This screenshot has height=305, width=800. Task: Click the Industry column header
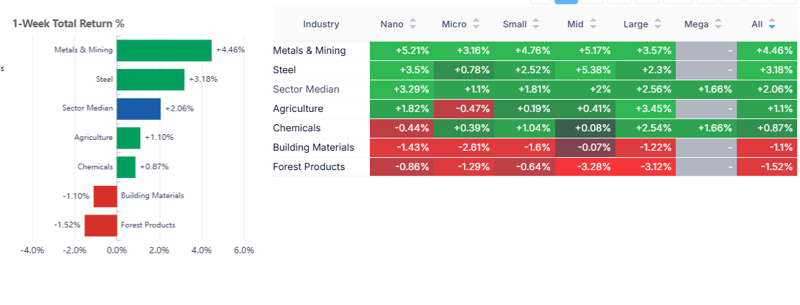321,24
